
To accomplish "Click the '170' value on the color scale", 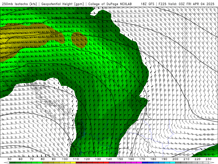I will tap(142, 159).
